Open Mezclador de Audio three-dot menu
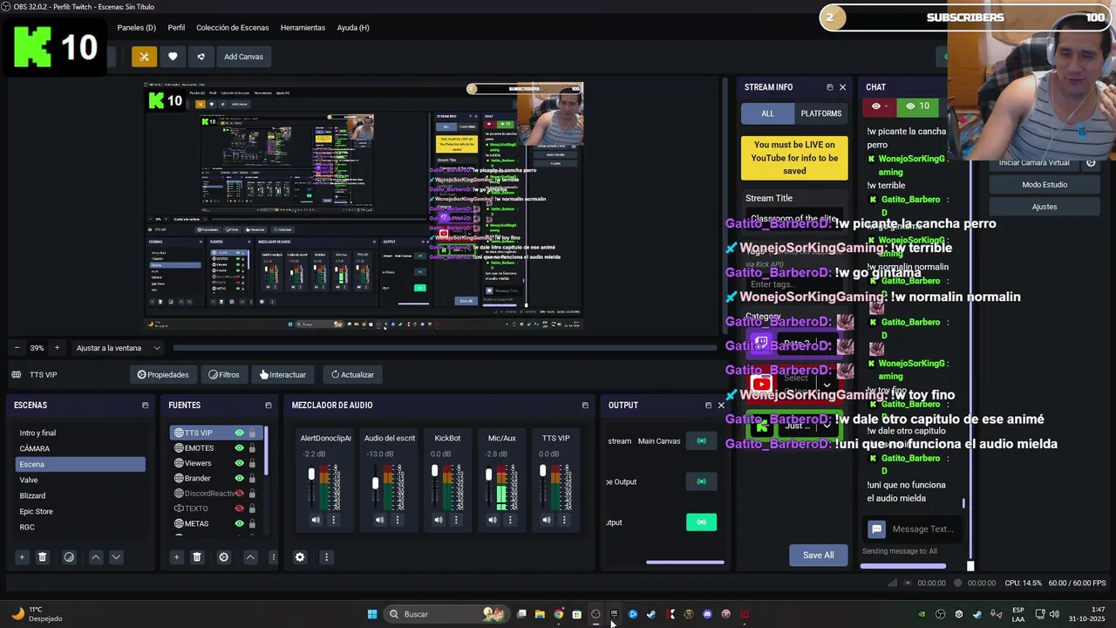 point(326,557)
